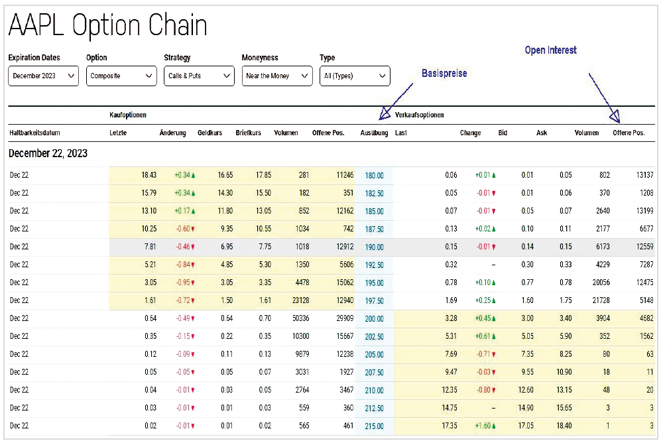Click strike price 200.00
667x447 pixels.
[x=374, y=318]
